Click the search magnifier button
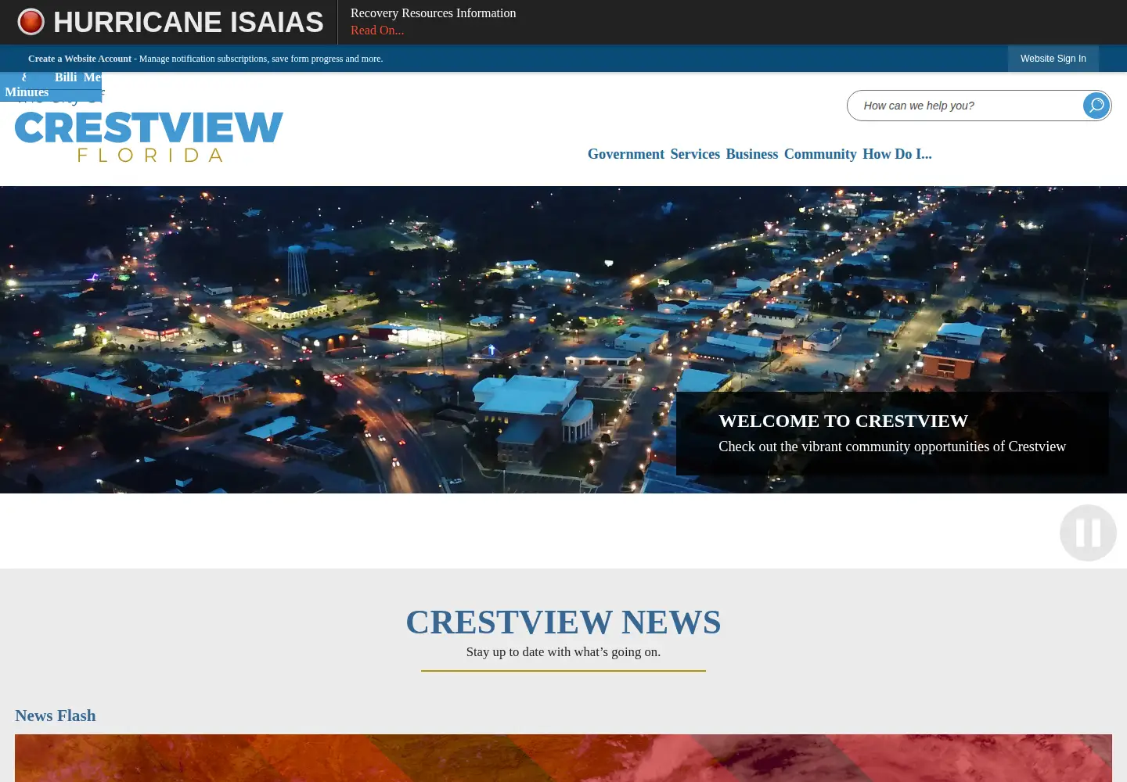 (1096, 105)
